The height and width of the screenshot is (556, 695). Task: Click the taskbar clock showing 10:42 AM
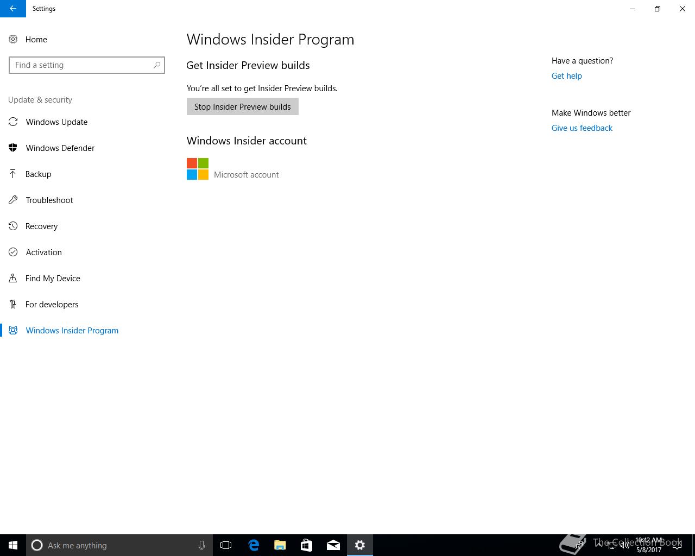[649, 545]
